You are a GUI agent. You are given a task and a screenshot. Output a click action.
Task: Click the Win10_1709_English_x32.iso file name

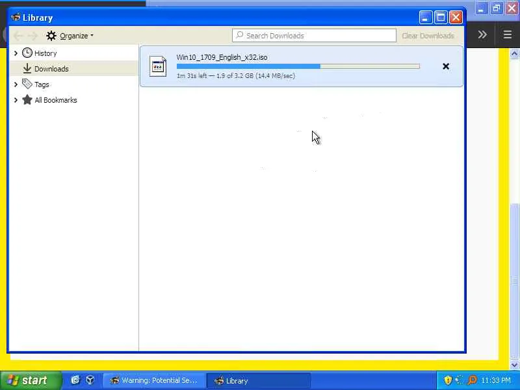[x=222, y=57]
